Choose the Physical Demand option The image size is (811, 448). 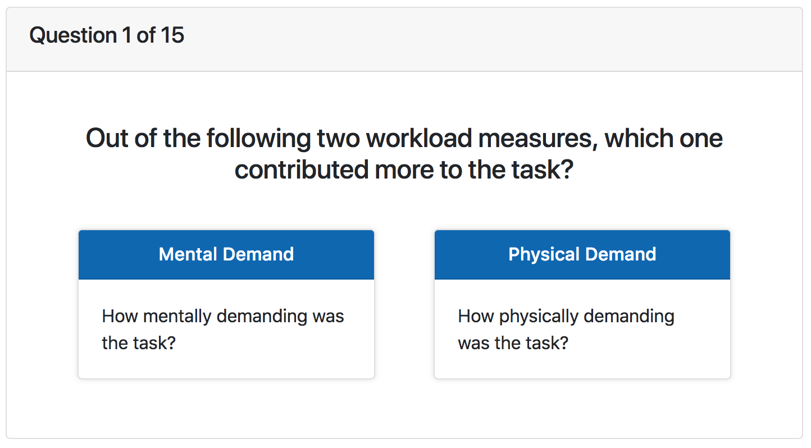[x=582, y=304]
